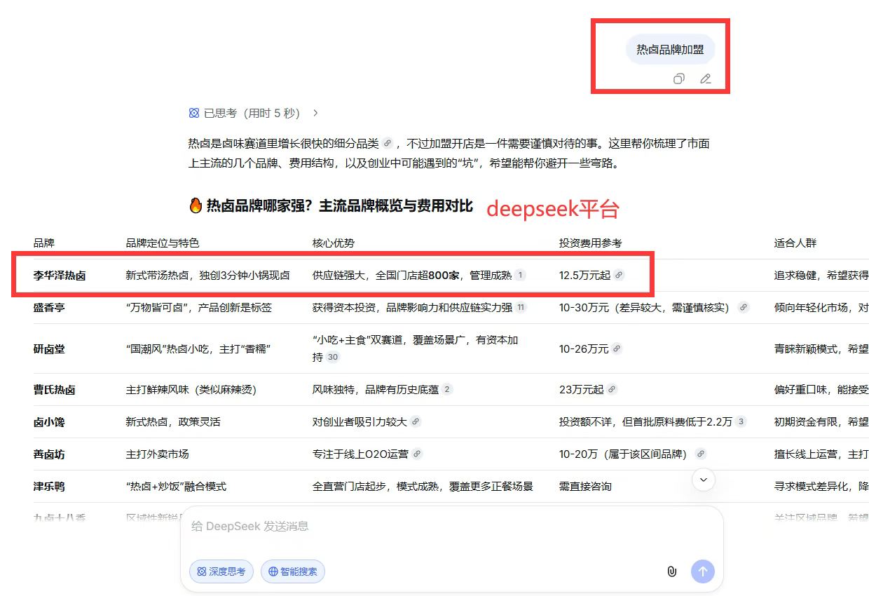This screenshot has width=869, height=596.
Task: Click cell 主打外卖市场
Action: [158, 454]
